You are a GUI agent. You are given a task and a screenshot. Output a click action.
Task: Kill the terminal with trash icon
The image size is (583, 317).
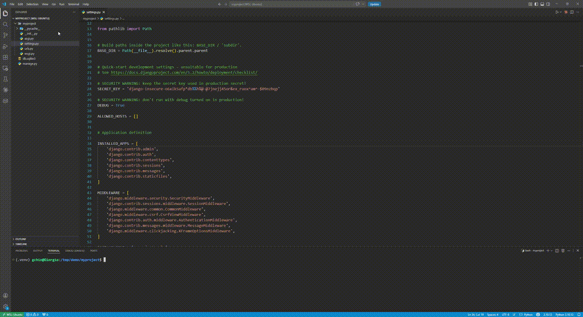[x=563, y=250]
